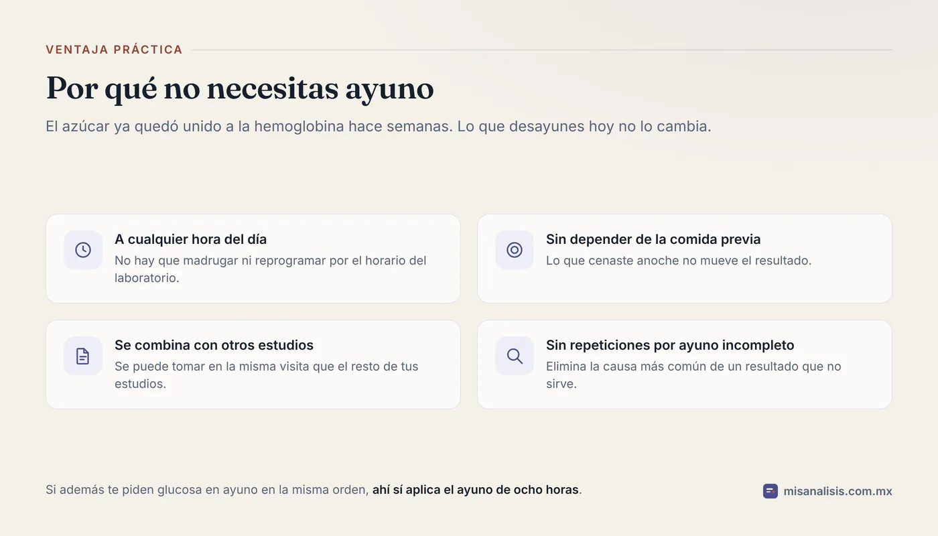Click the misanalisis.com.mx logo icon
Screen dimensions: 938x536
coord(770,491)
